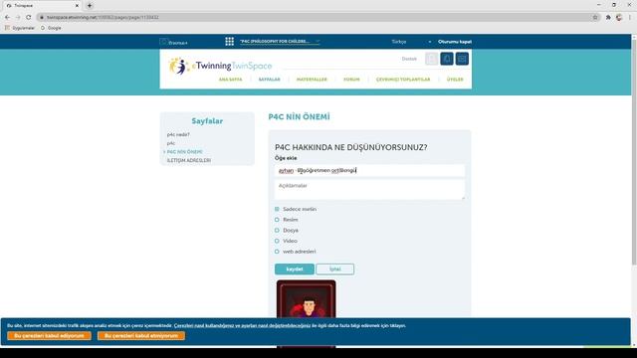
Task: Open P4C NİN ÖNEMİ in the sidebar
Action: tap(184, 152)
